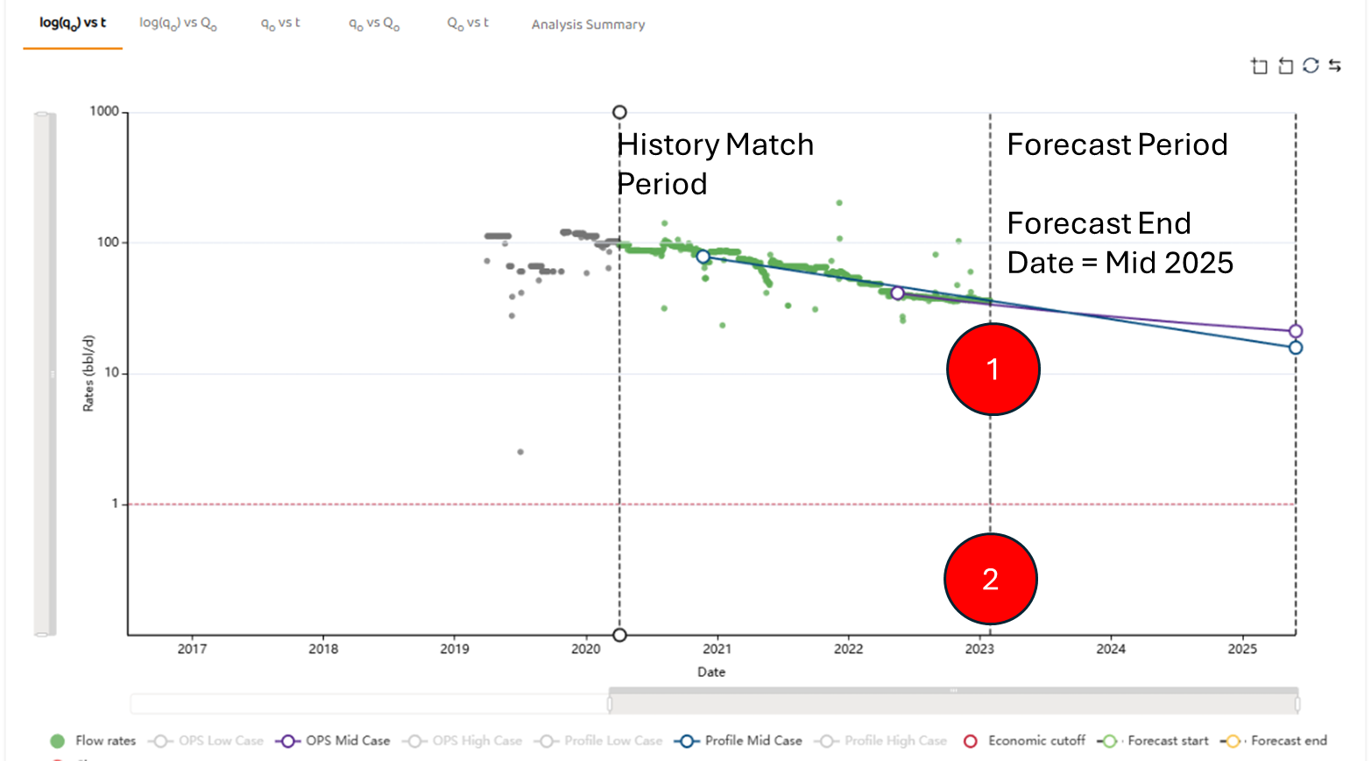
Task: Click red circle marker number 1
Action: coord(993,369)
